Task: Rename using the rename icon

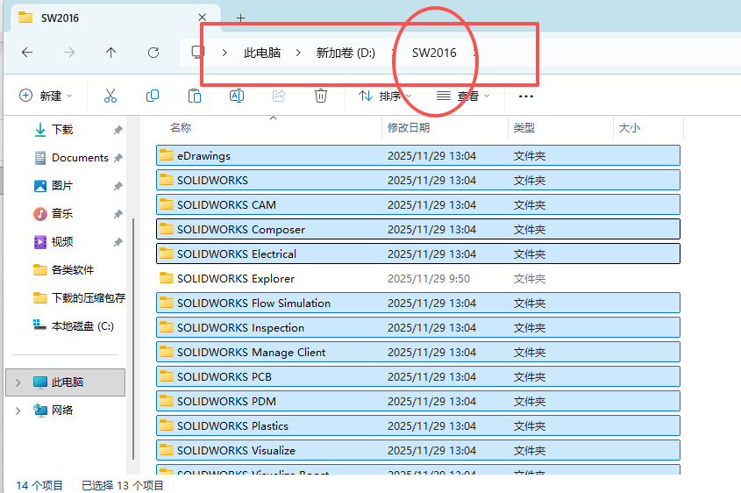Action: [236, 96]
